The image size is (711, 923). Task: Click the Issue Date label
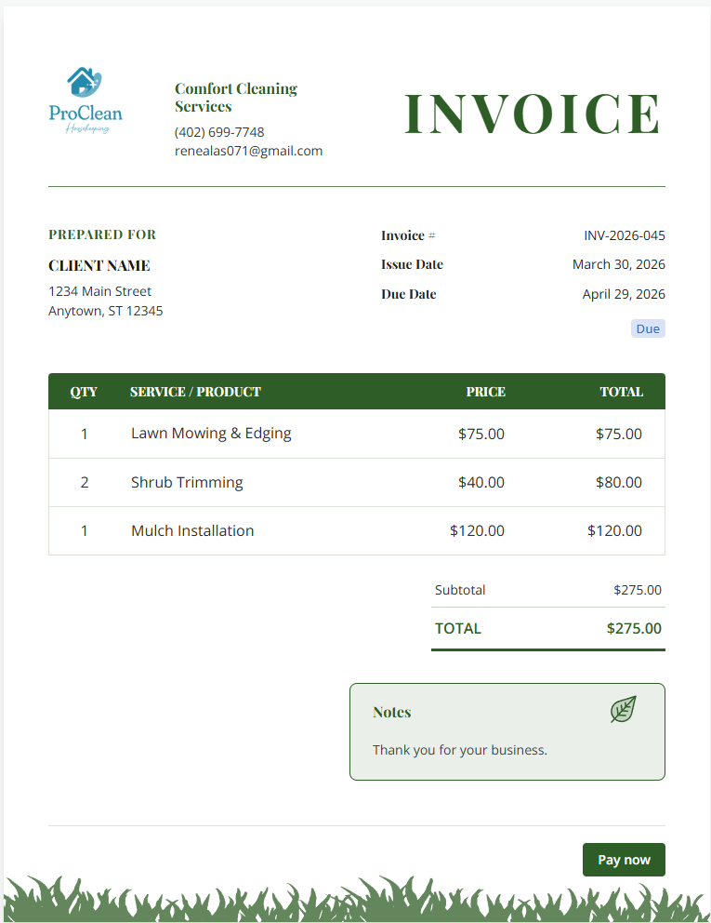click(413, 264)
